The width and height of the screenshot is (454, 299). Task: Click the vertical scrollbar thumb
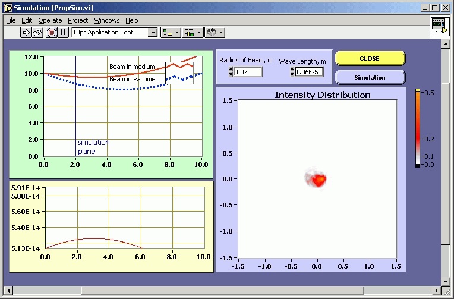coord(445,163)
